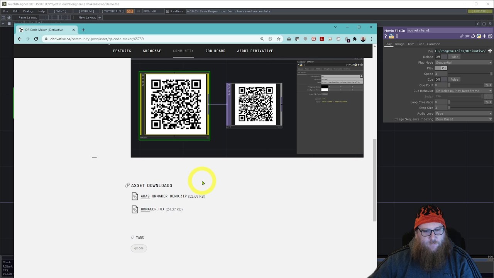Adjust the Cue Point slider
Screen dimensions: 494x278
(467, 85)
